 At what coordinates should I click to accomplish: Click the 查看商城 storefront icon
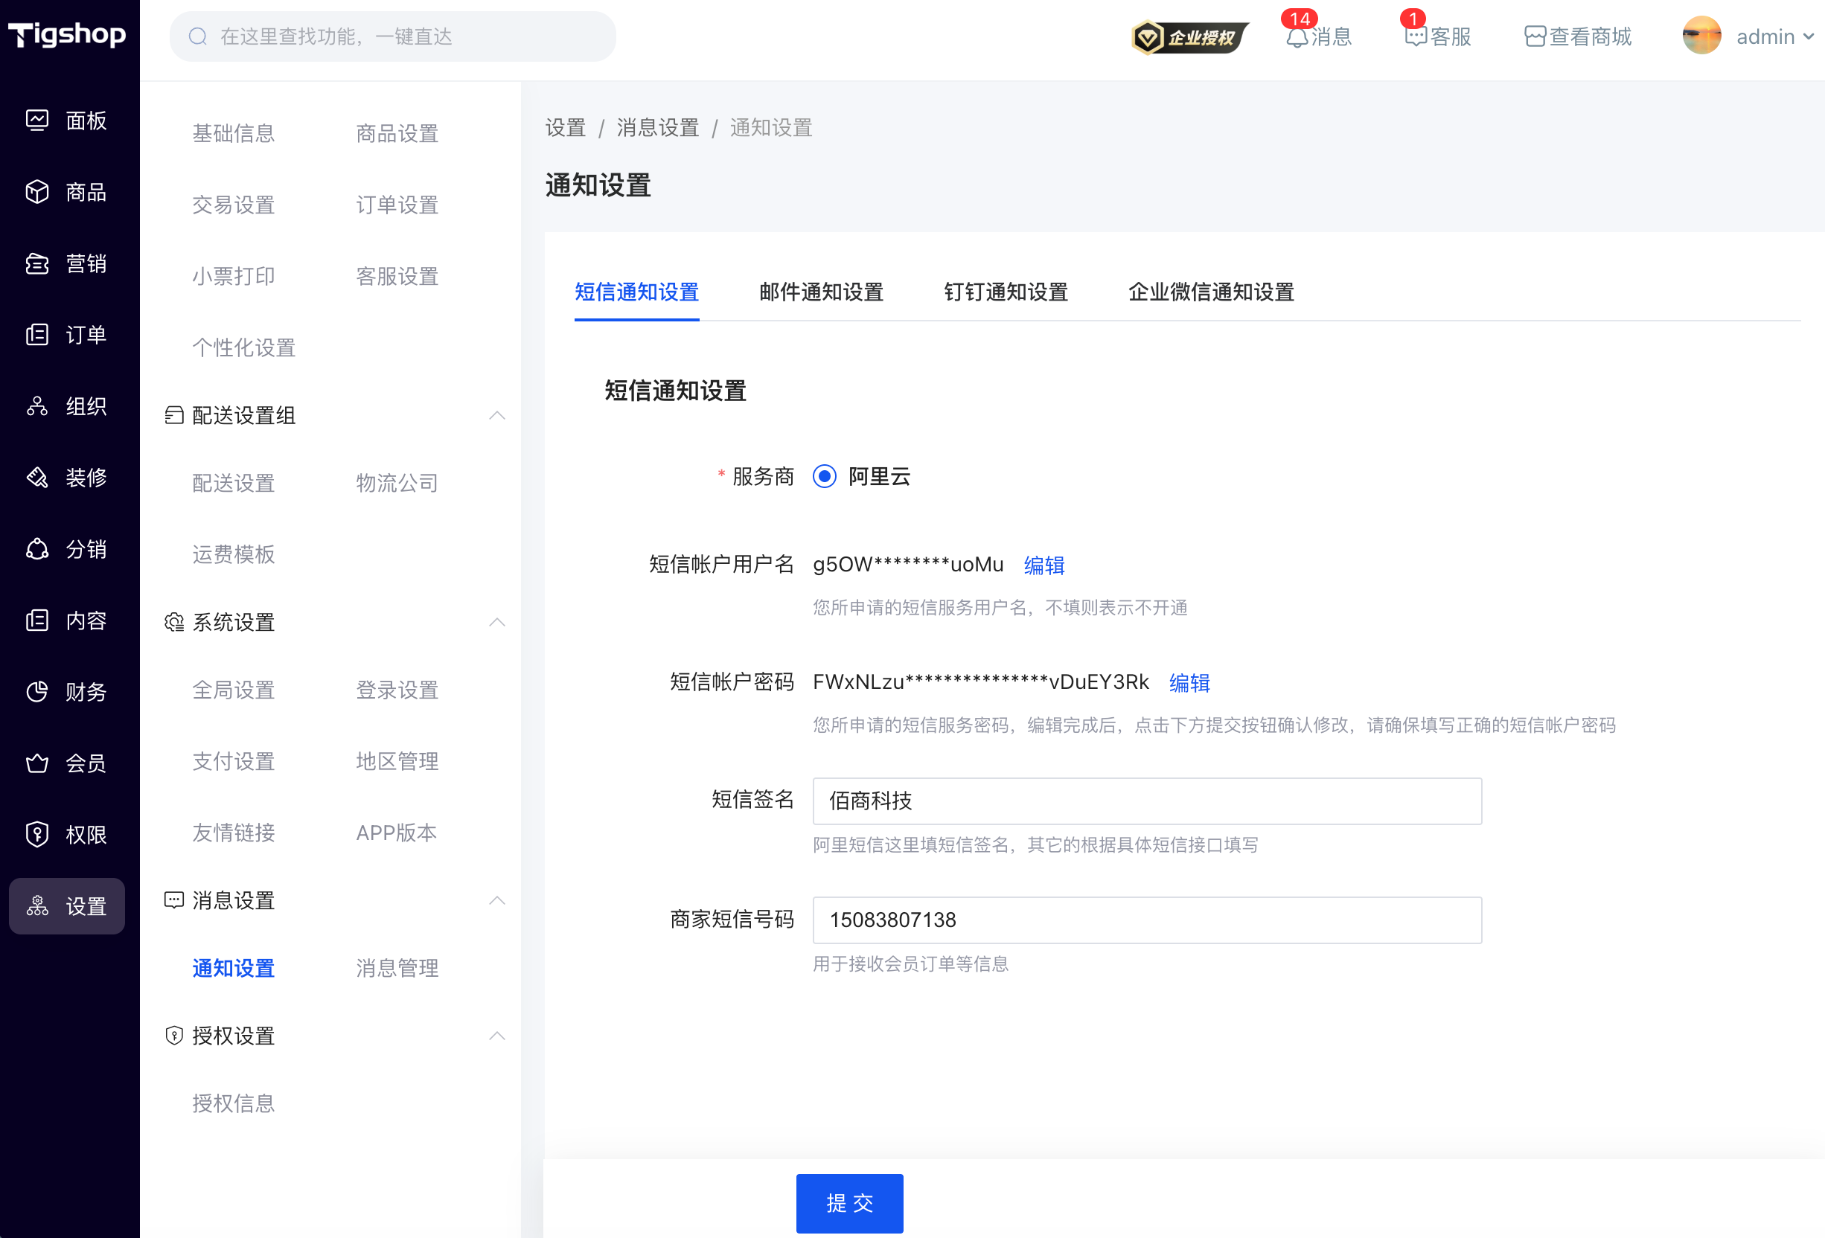(1535, 37)
